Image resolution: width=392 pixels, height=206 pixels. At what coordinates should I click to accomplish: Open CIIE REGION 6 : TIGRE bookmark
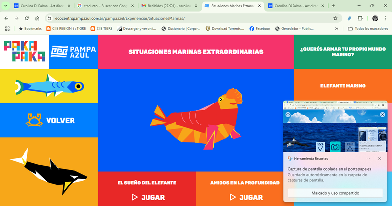[66, 29]
